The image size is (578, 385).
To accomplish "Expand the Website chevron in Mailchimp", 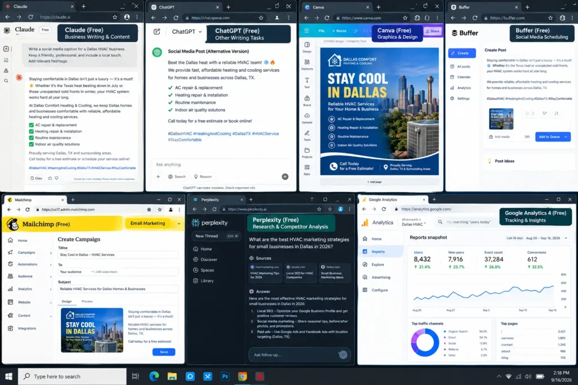I will [x=51, y=303].
